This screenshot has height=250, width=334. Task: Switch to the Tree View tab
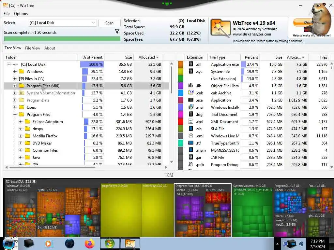click(x=13, y=48)
